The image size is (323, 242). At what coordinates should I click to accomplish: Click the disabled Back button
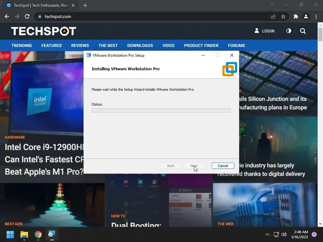pos(171,166)
